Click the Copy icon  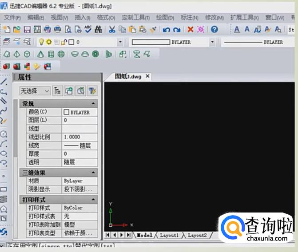coord(122,29)
